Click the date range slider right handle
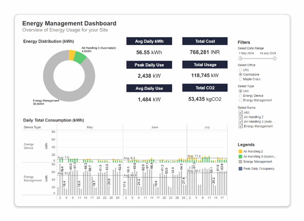The width and height of the screenshot is (304, 221). [275, 59]
